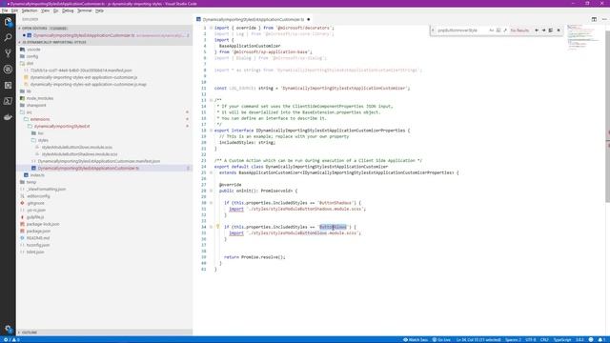610x343 pixels.
Task: Open the PowerShell terminal icon in activity bar
Action: [8, 101]
